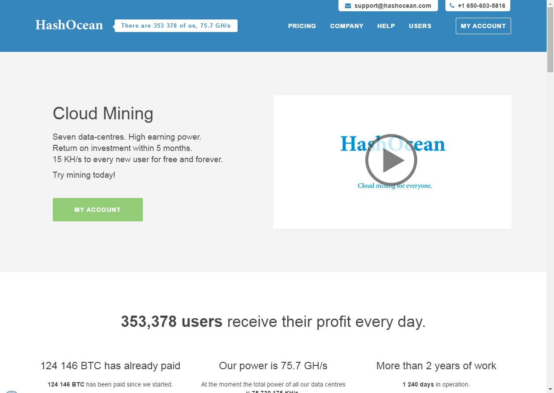The height and width of the screenshot is (393, 554).
Task: Click the scrollbar up arrow
Action: [550, 3]
